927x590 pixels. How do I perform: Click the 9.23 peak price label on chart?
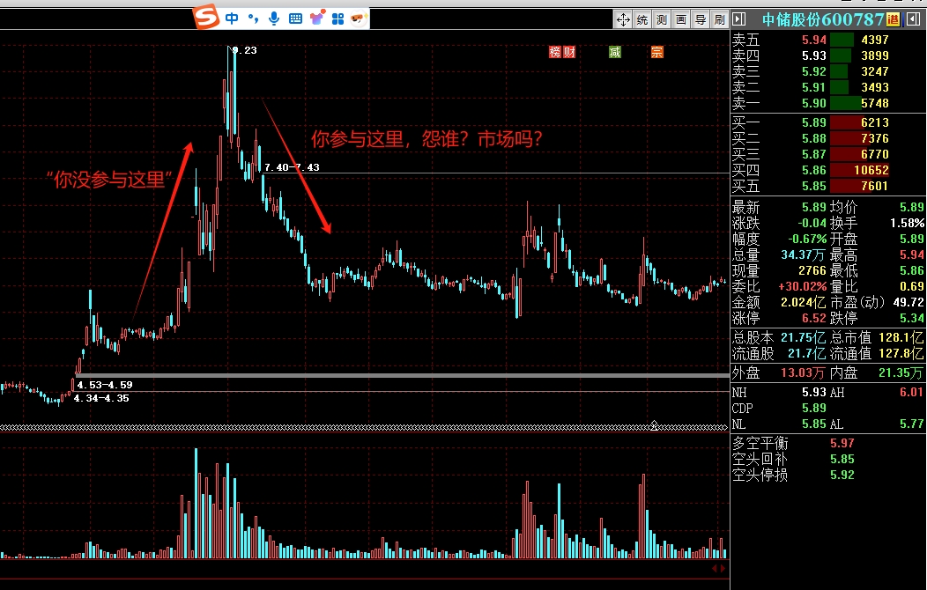click(x=245, y=50)
